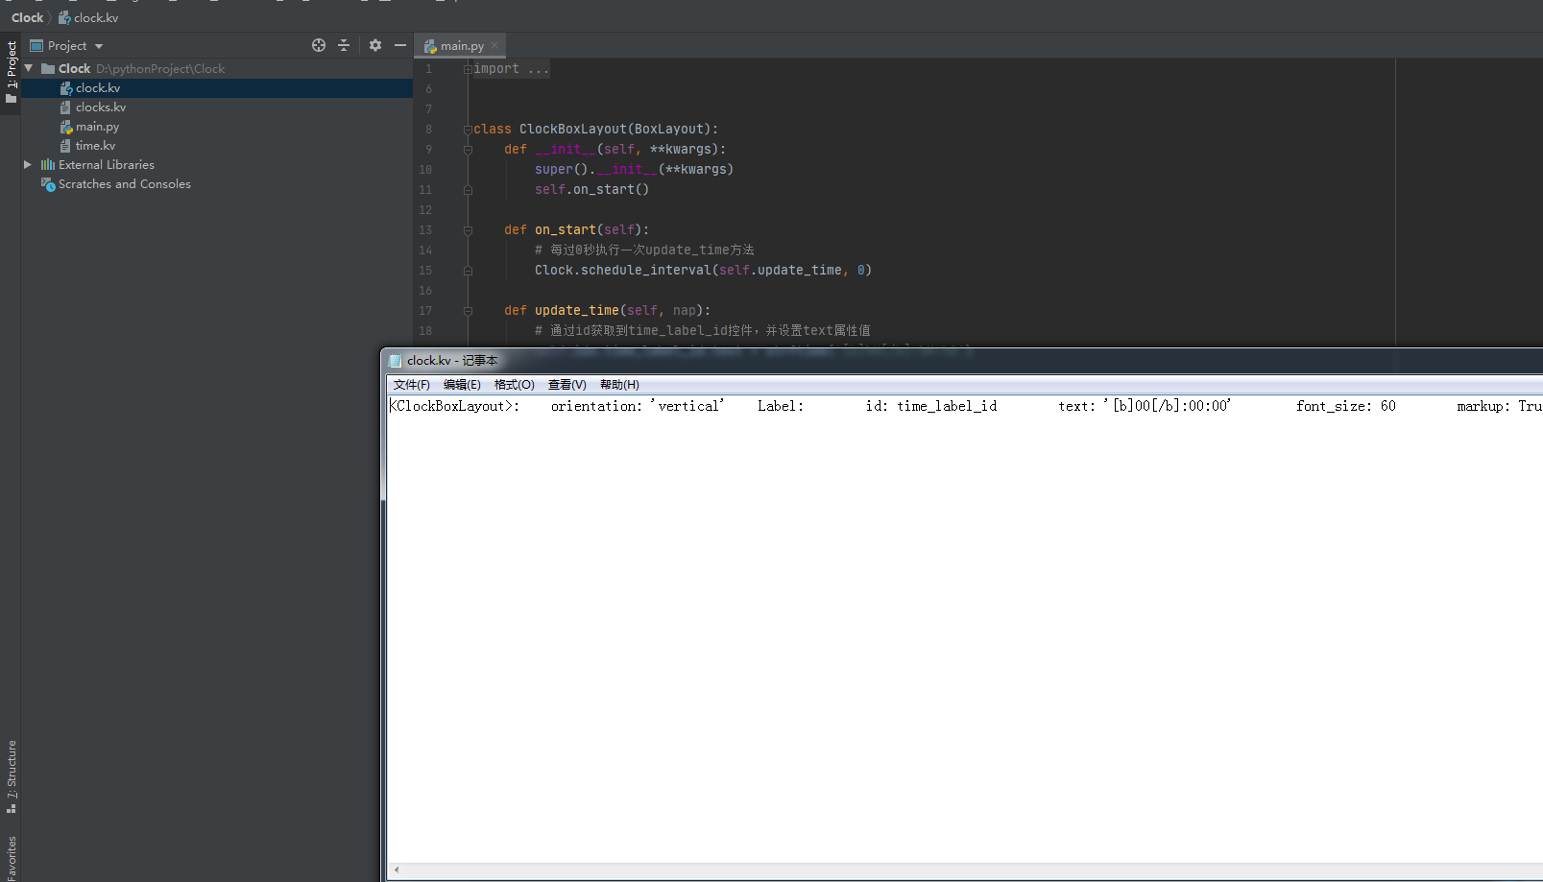This screenshot has height=882, width=1543.
Task: Expand folded import block on line 1
Action: click(468, 69)
